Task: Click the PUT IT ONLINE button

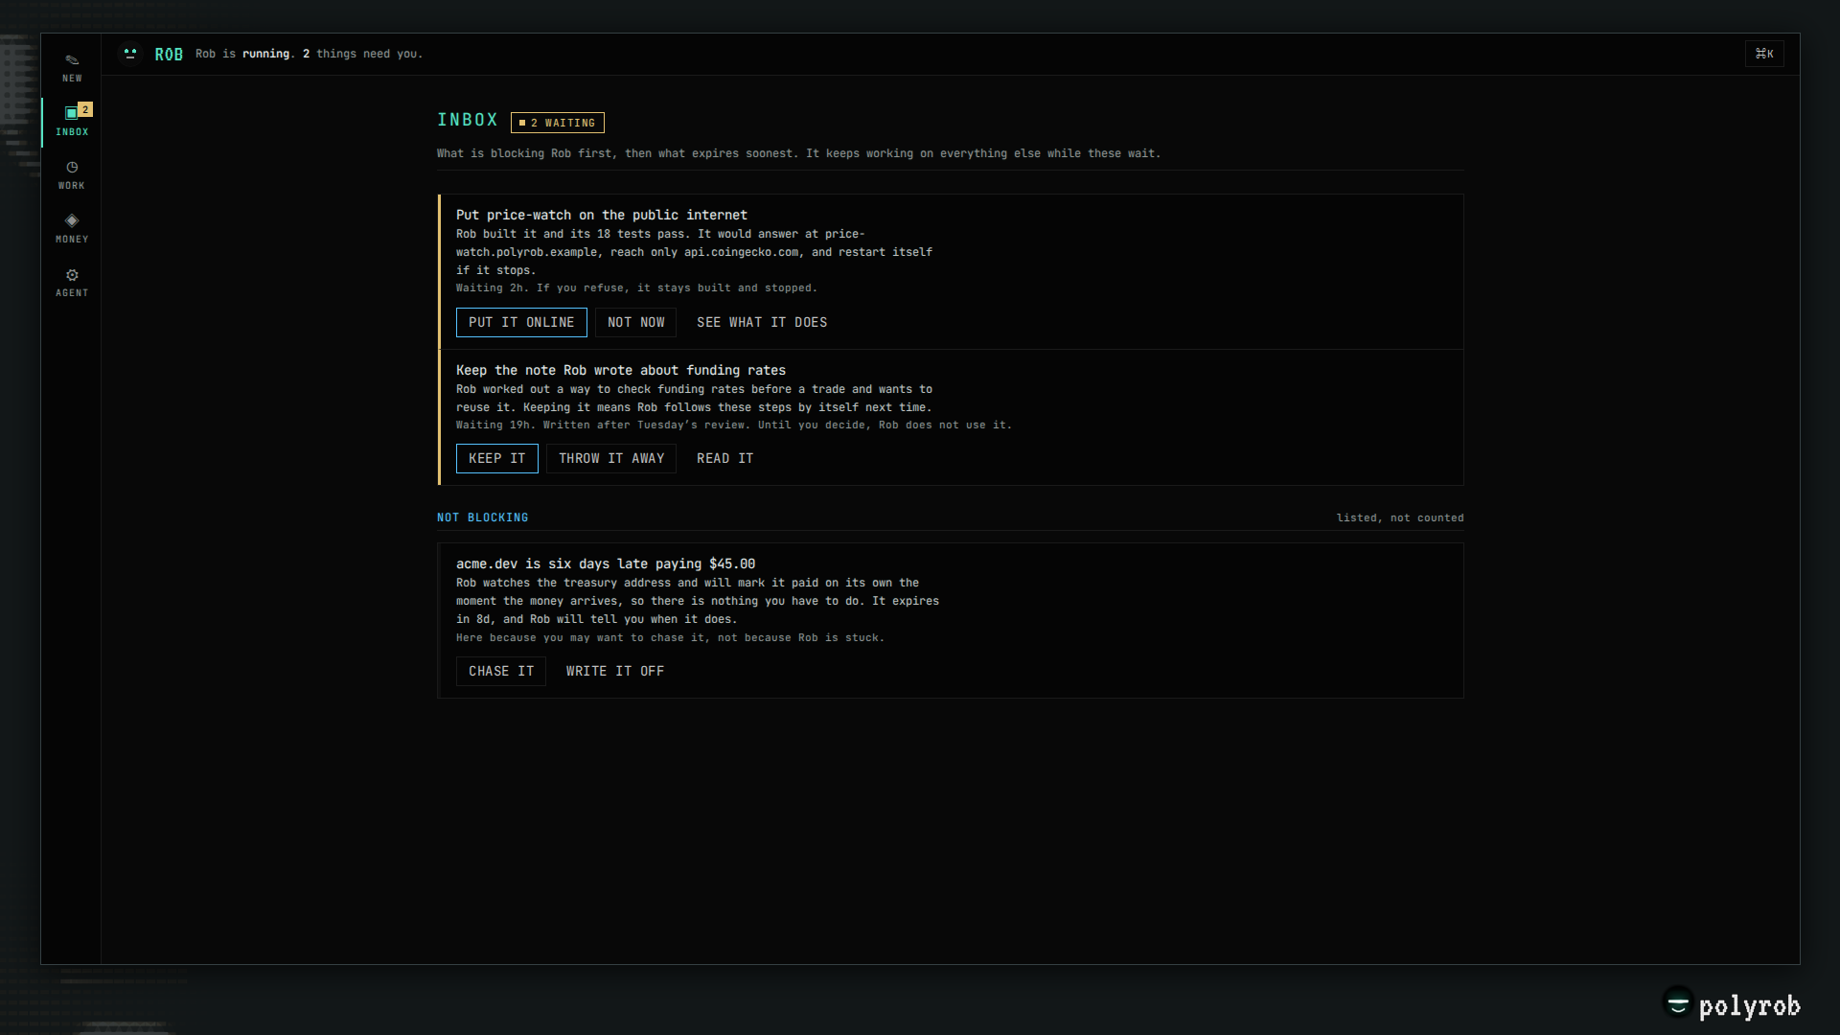Action: pos(521,322)
